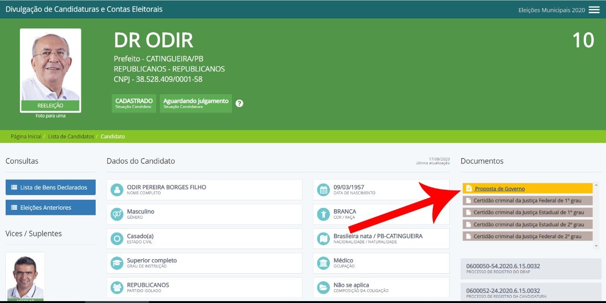
Task: Click the candidate's ballot photo
Action: coord(50,66)
